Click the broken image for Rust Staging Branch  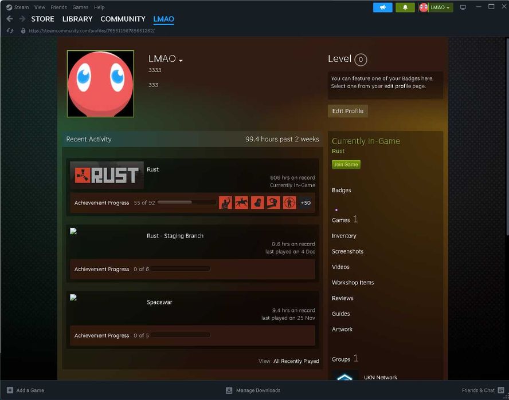(x=73, y=231)
